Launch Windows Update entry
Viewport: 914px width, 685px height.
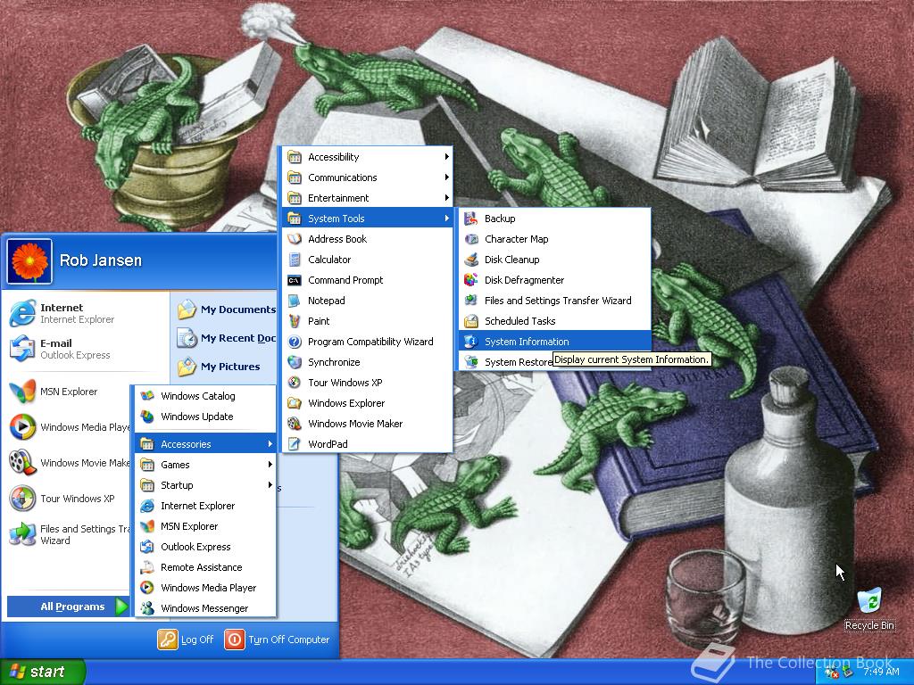pos(205,417)
